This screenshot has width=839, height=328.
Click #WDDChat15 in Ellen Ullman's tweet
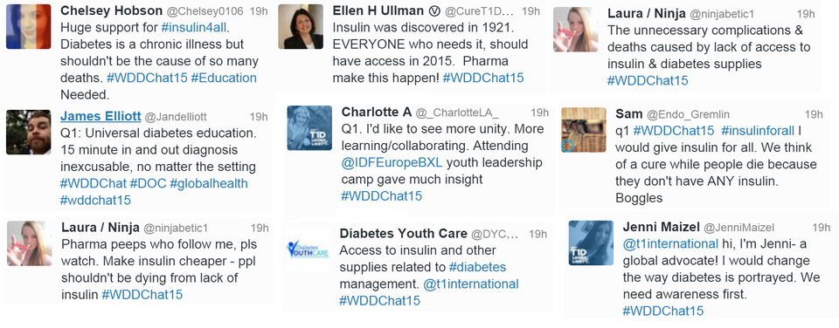coord(483,78)
